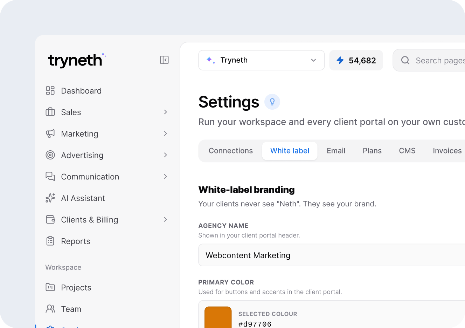Click the Team people icon

coord(50,309)
